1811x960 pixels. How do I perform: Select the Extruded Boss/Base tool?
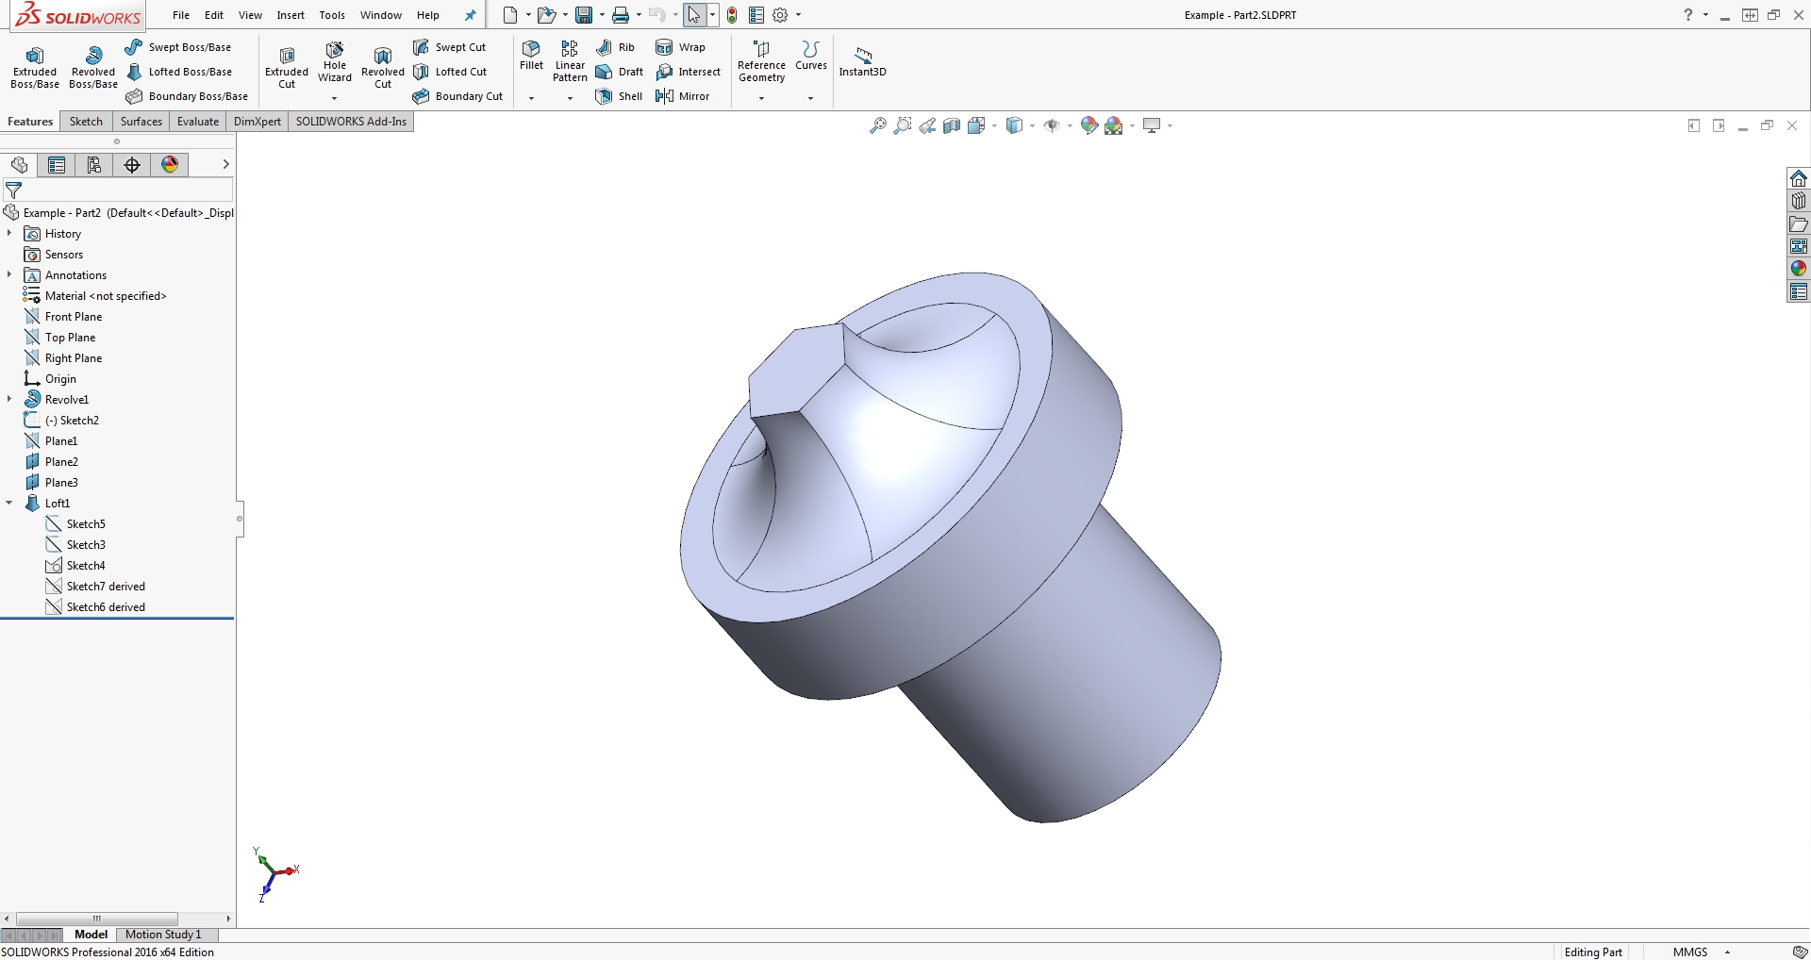(35, 67)
